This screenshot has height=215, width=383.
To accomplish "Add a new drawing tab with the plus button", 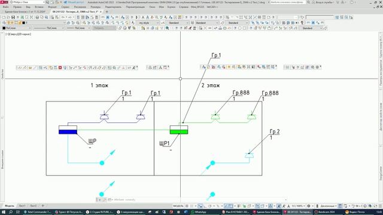I will (107, 12).
